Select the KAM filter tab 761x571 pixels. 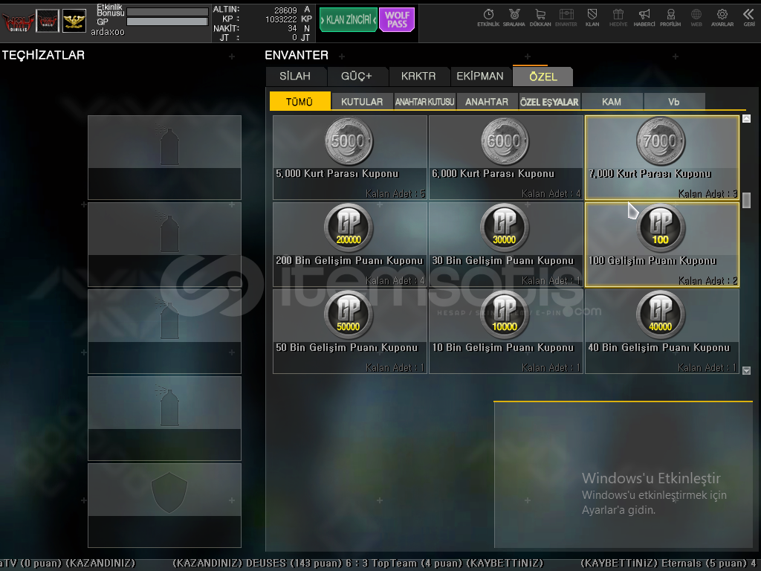(612, 102)
